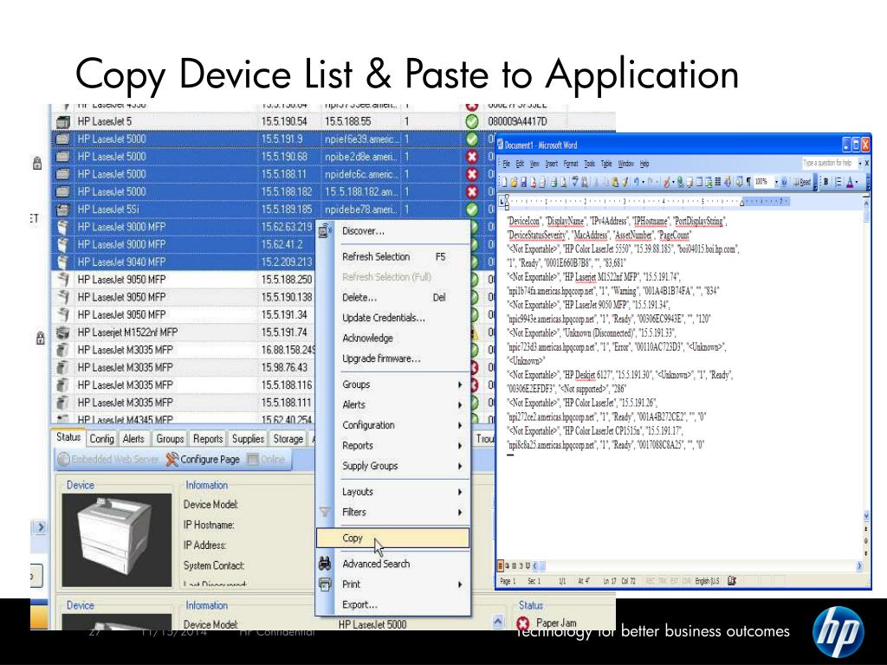Click the Configure Page button
Viewport: 887px width, 665px height.
203,459
